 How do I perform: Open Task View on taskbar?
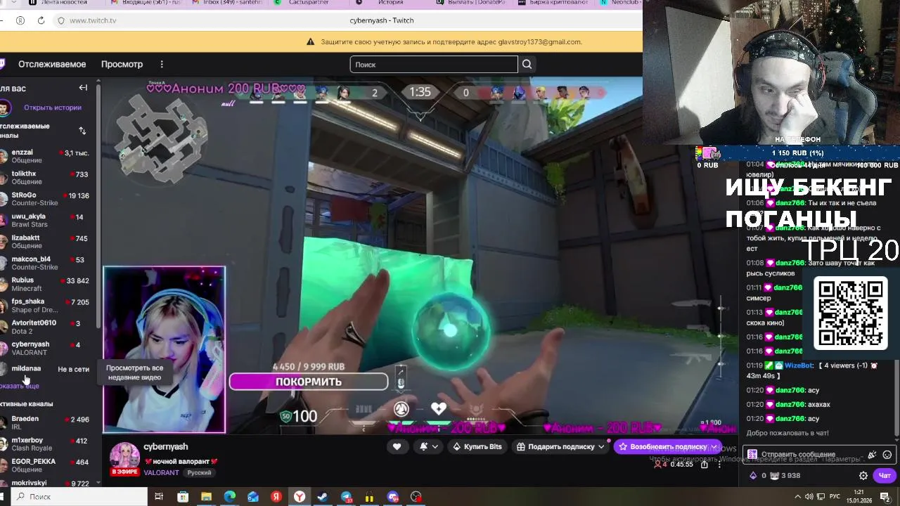click(x=159, y=497)
